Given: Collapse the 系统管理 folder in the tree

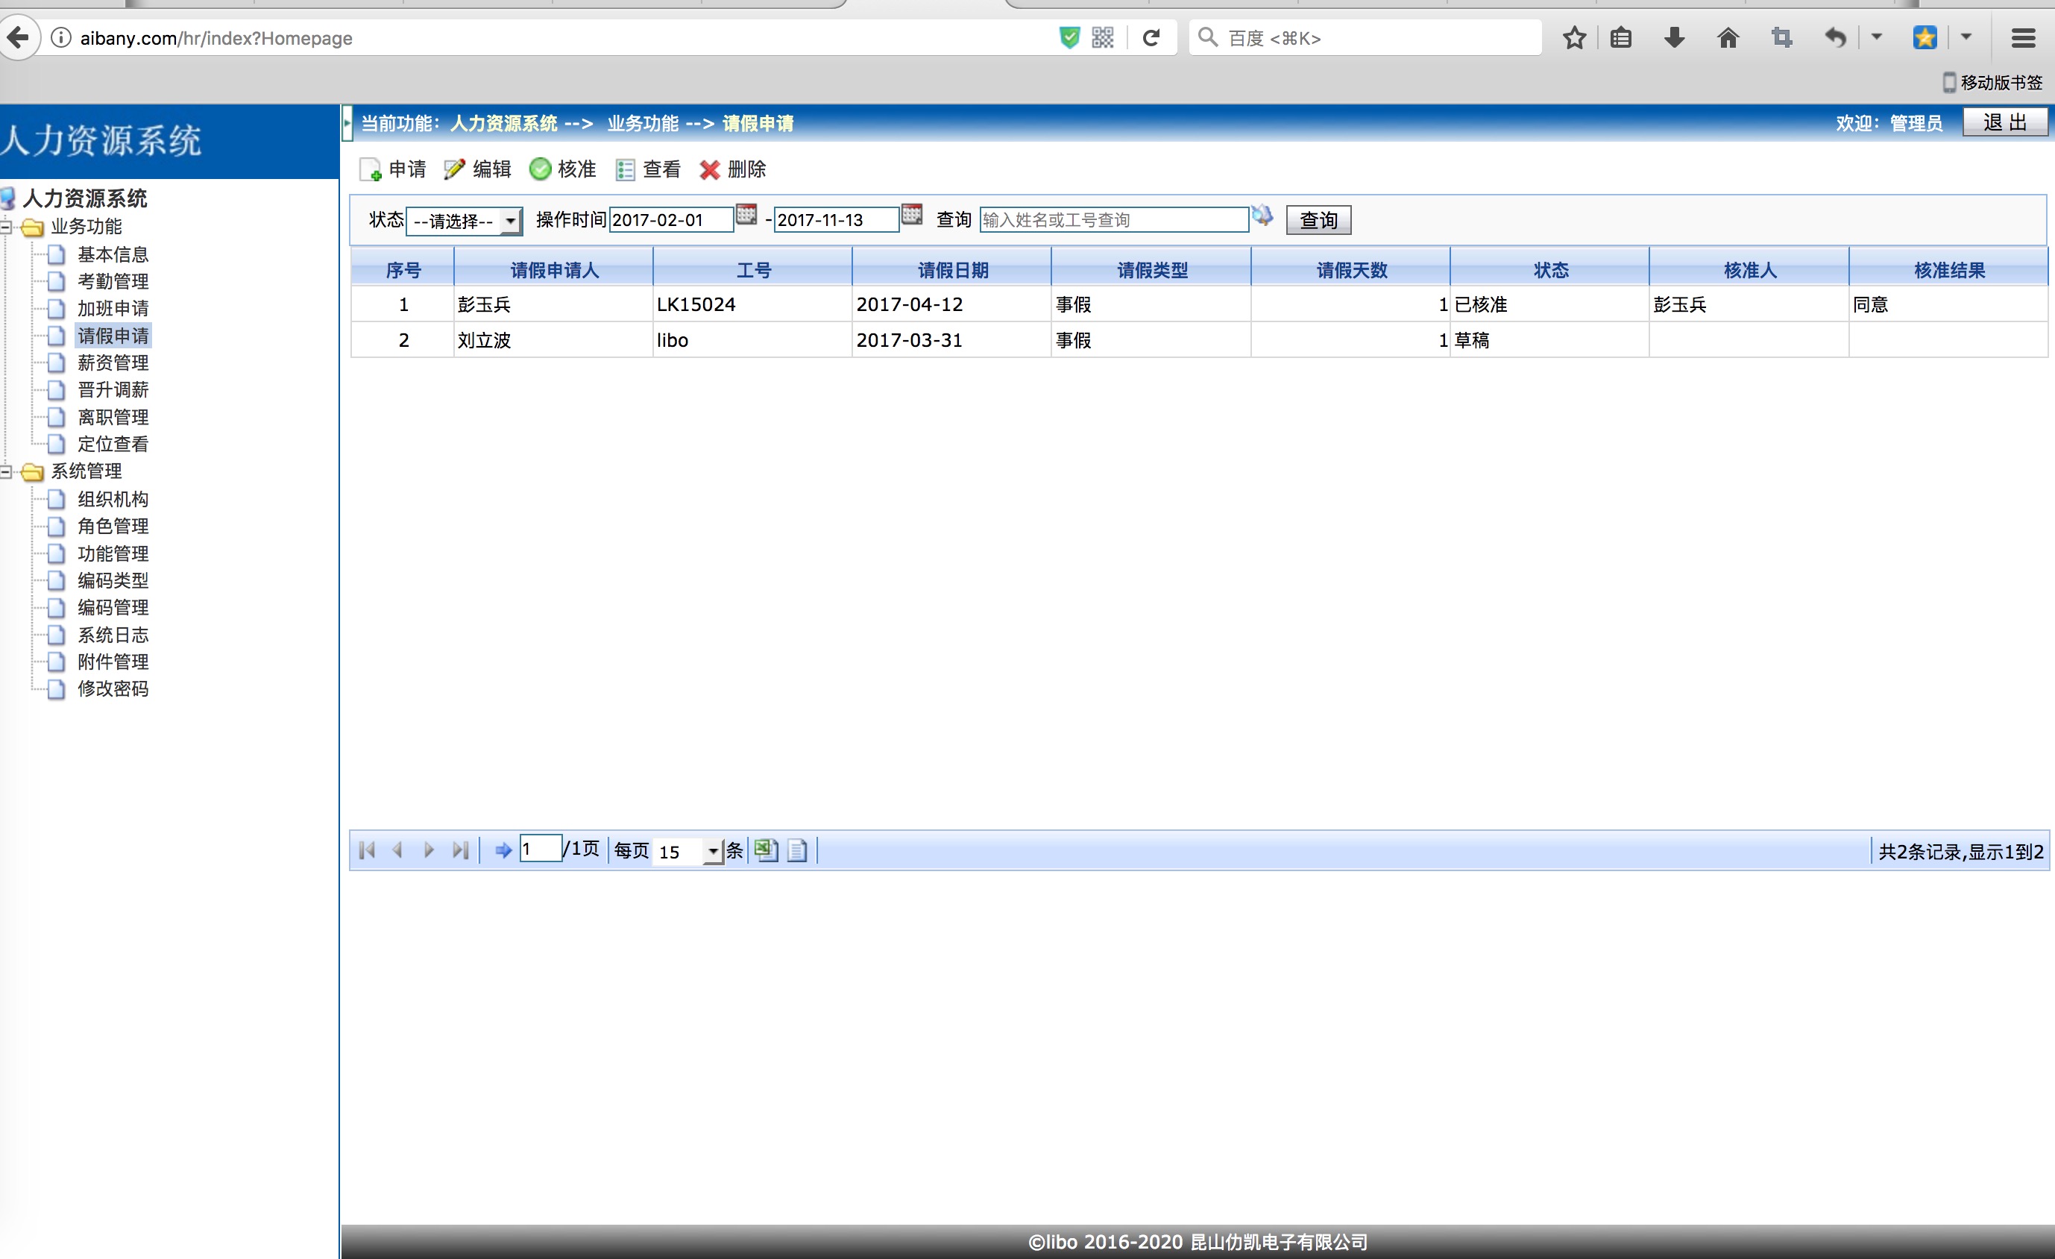Looking at the screenshot, I should click(x=6, y=471).
